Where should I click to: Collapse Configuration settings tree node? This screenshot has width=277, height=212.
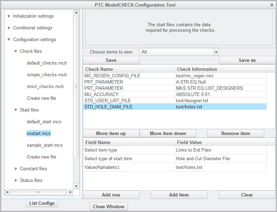9,39
